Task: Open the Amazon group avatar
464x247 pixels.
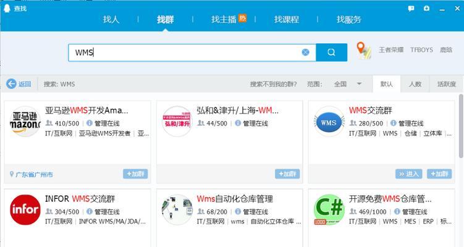Action: tap(25, 121)
